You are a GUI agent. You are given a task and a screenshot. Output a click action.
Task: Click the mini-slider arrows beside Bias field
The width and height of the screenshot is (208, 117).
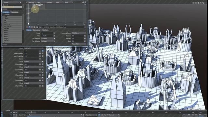click(85, 41)
